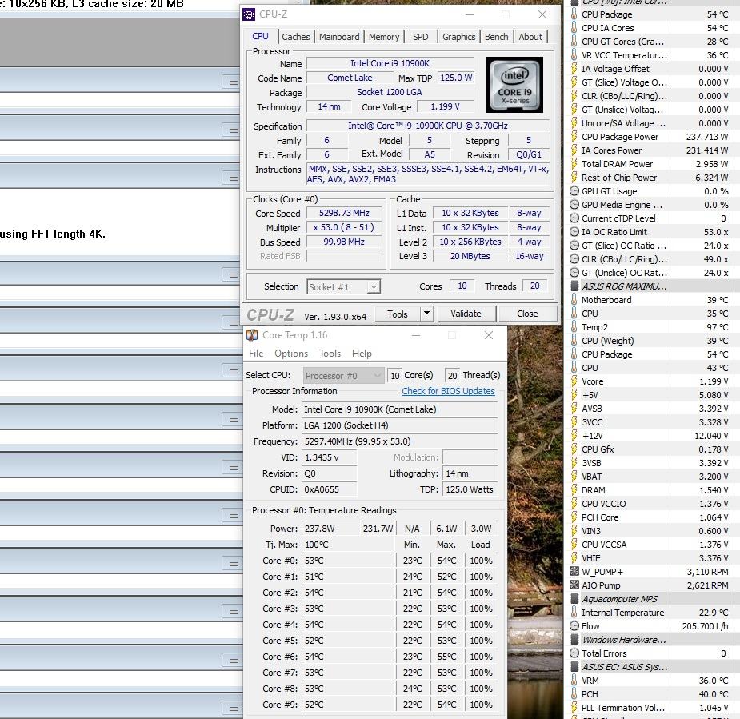Open the Bench tab in CPU-Z
Viewport: 740px width, 719px height.
tap(497, 37)
